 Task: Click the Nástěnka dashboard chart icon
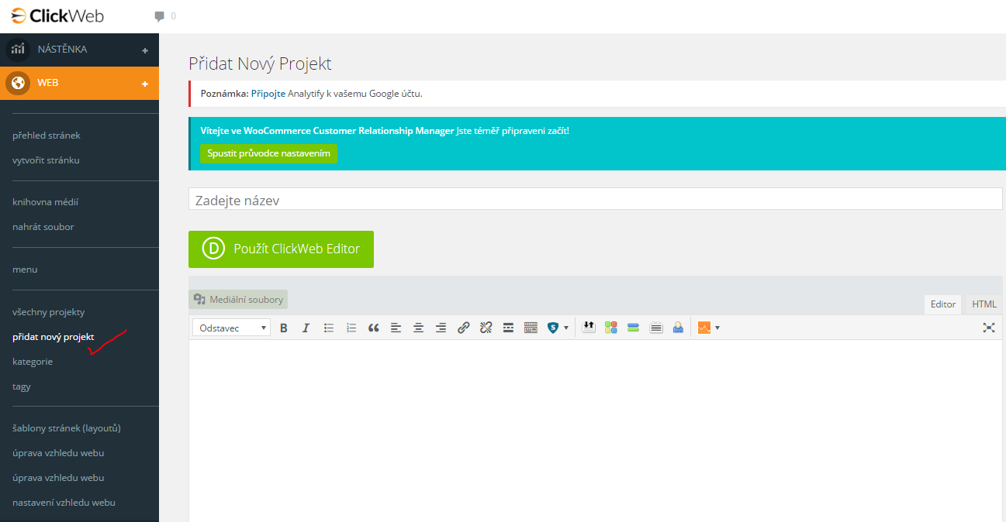18,50
